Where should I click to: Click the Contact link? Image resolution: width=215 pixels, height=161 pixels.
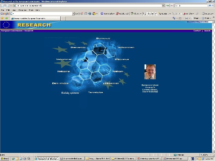tap(197, 31)
